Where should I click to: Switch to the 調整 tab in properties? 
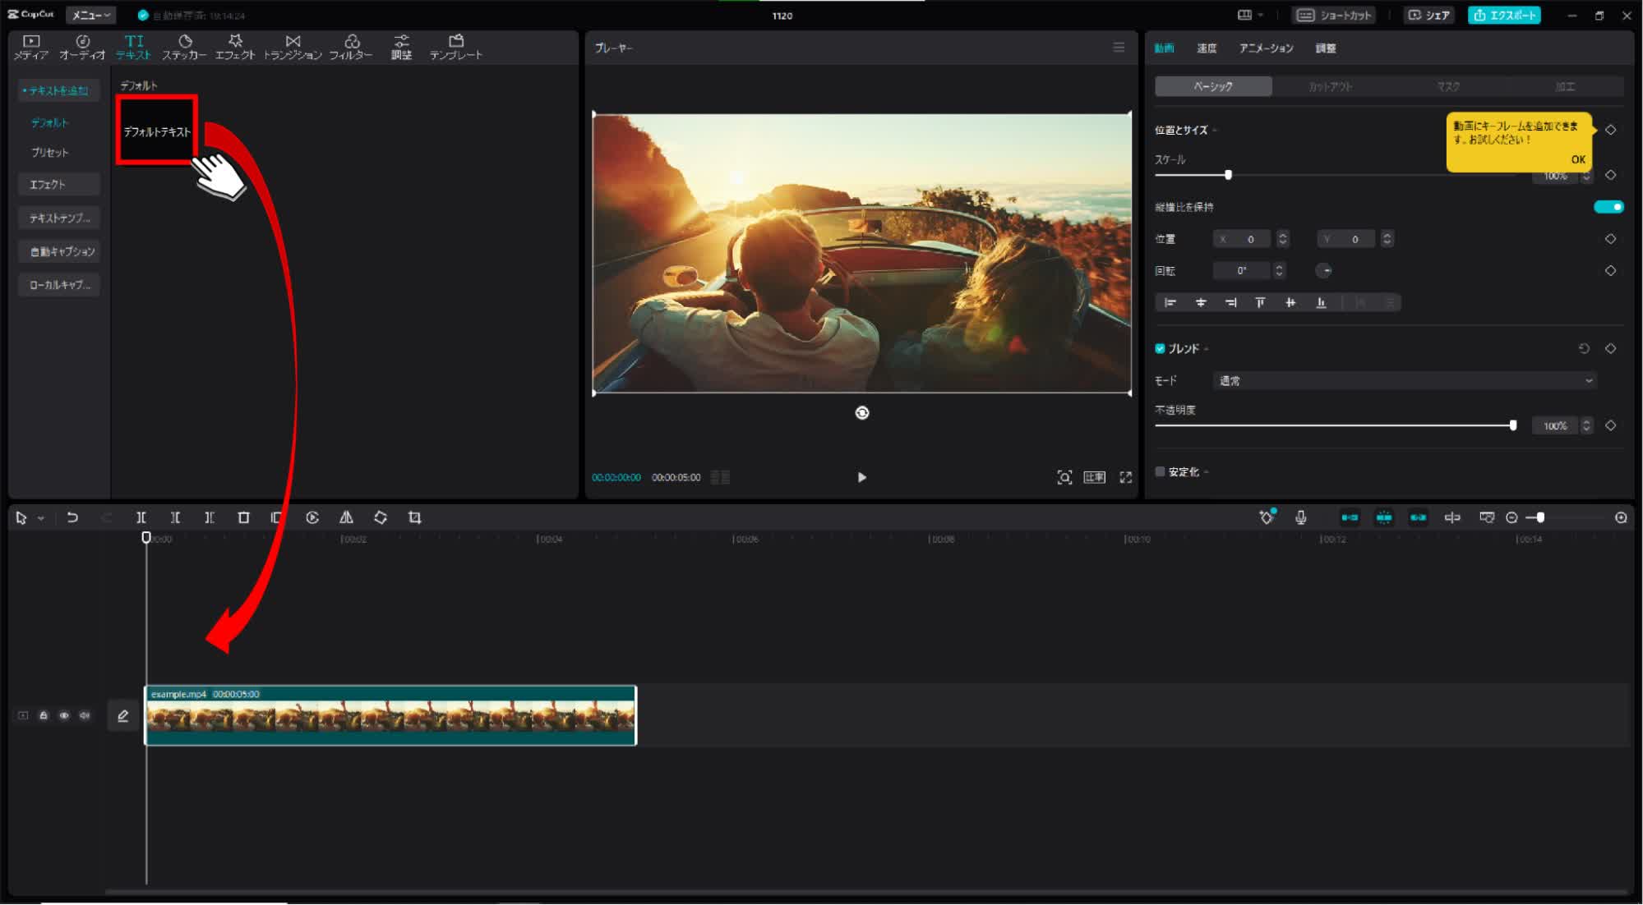[1325, 48]
